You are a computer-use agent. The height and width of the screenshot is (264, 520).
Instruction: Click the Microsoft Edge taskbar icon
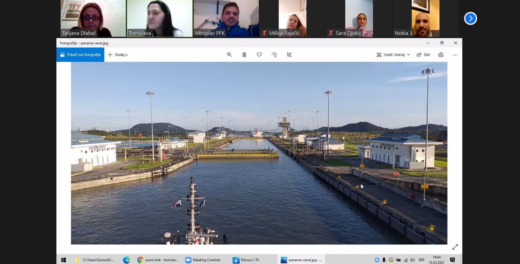coord(126,260)
